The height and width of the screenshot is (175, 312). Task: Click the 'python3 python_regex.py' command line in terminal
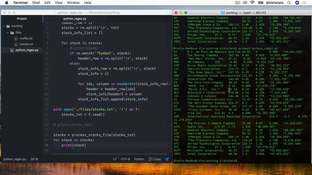258,49
